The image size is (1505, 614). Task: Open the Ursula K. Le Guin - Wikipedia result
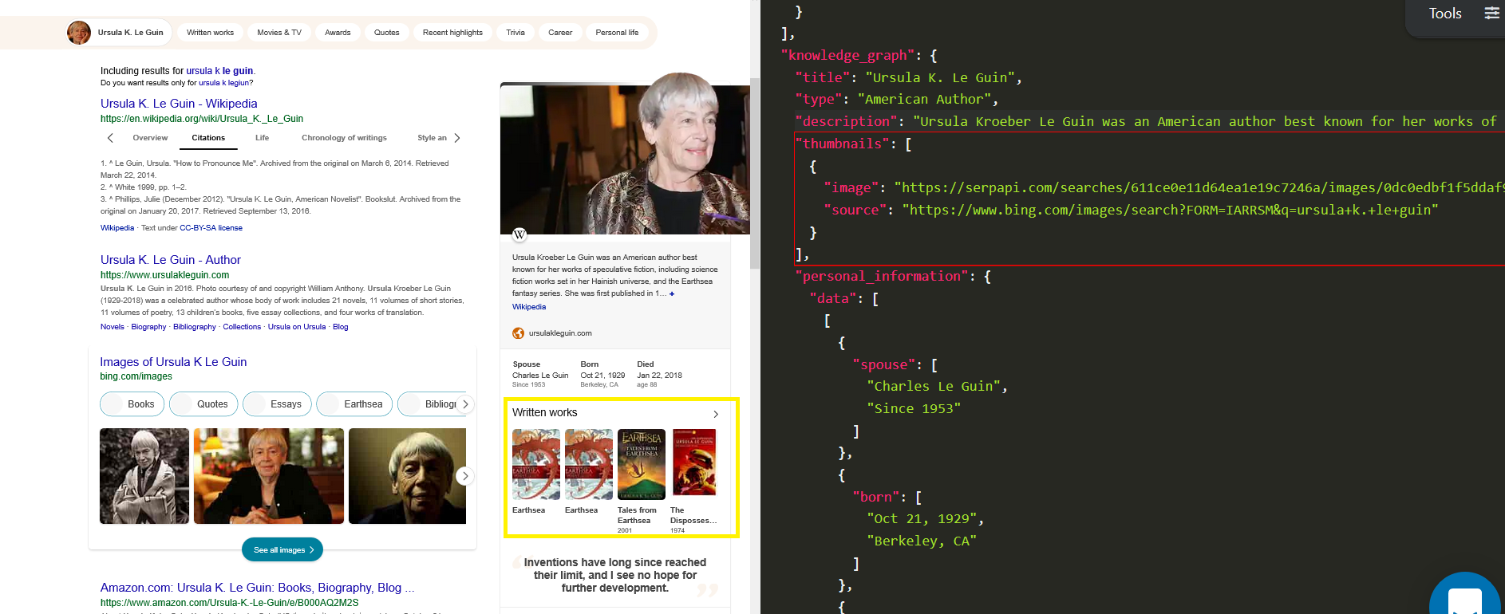(179, 104)
